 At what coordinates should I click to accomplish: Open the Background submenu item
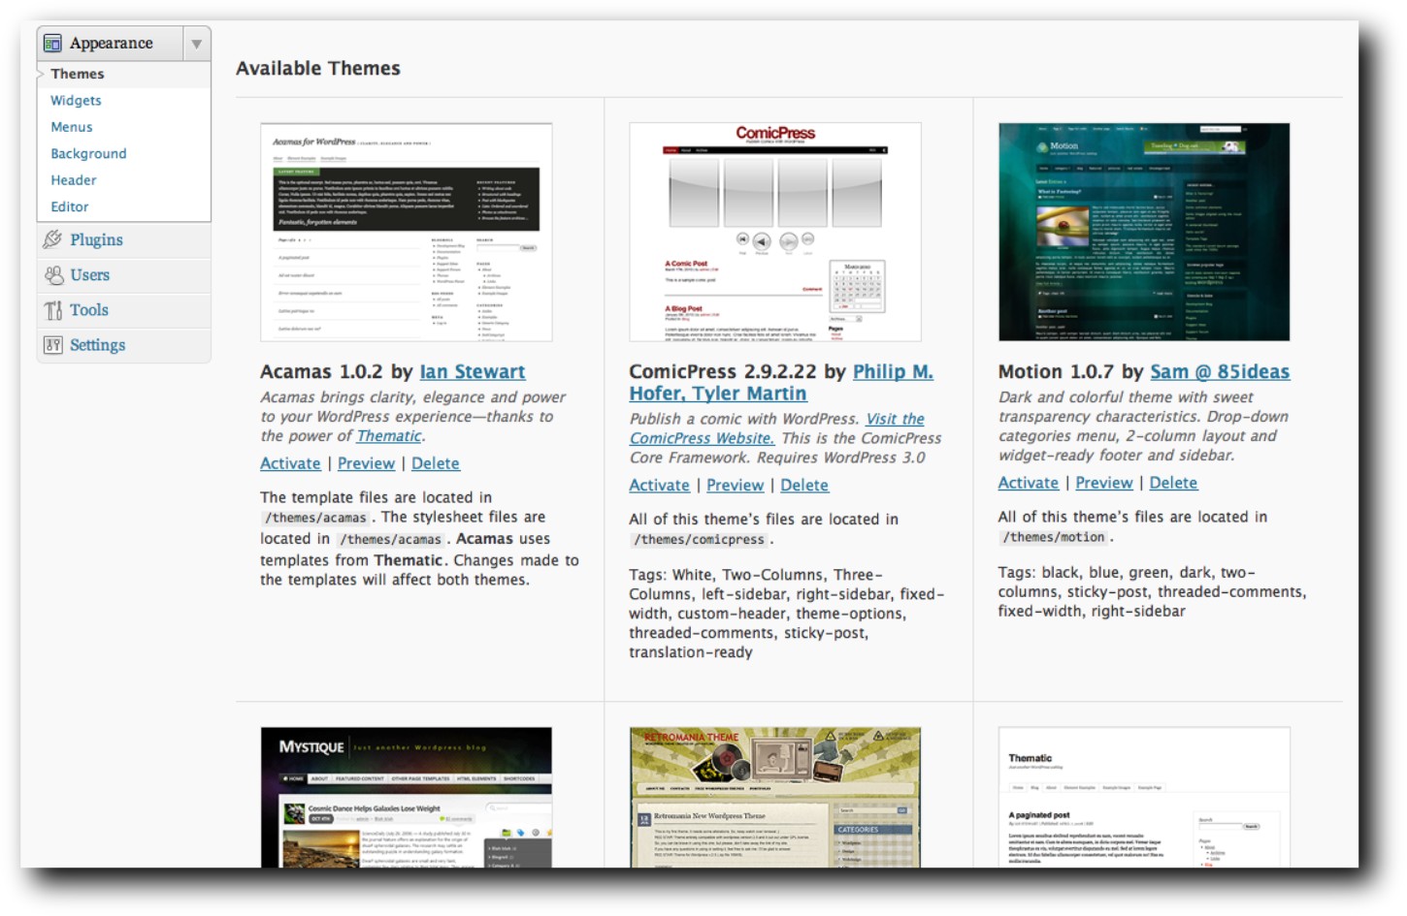tap(88, 153)
